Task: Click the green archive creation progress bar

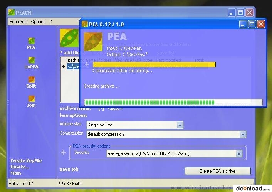Action: click(x=173, y=102)
